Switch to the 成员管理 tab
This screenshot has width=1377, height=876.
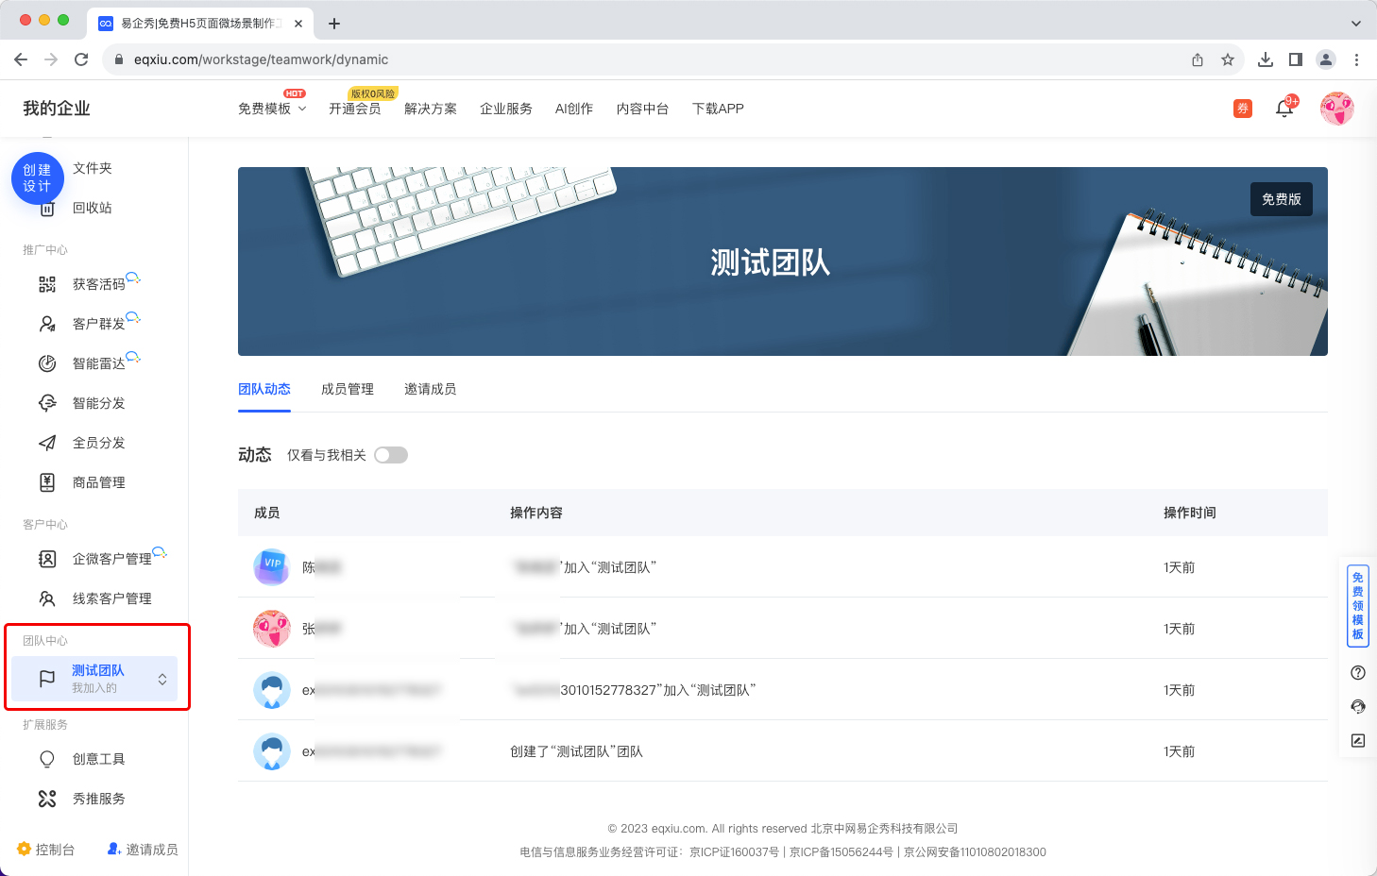tap(348, 389)
